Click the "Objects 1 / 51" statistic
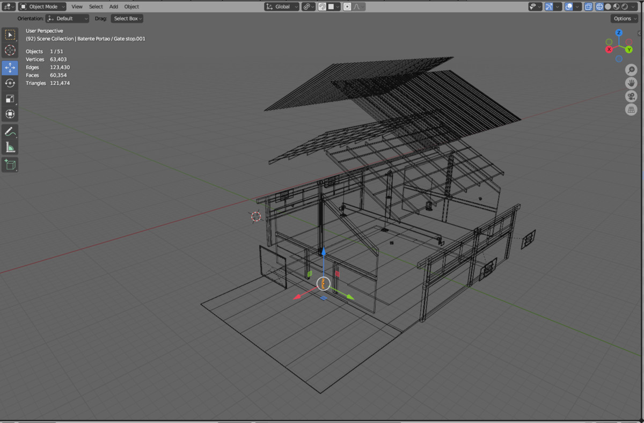This screenshot has width=644, height=423. point(45,52)
